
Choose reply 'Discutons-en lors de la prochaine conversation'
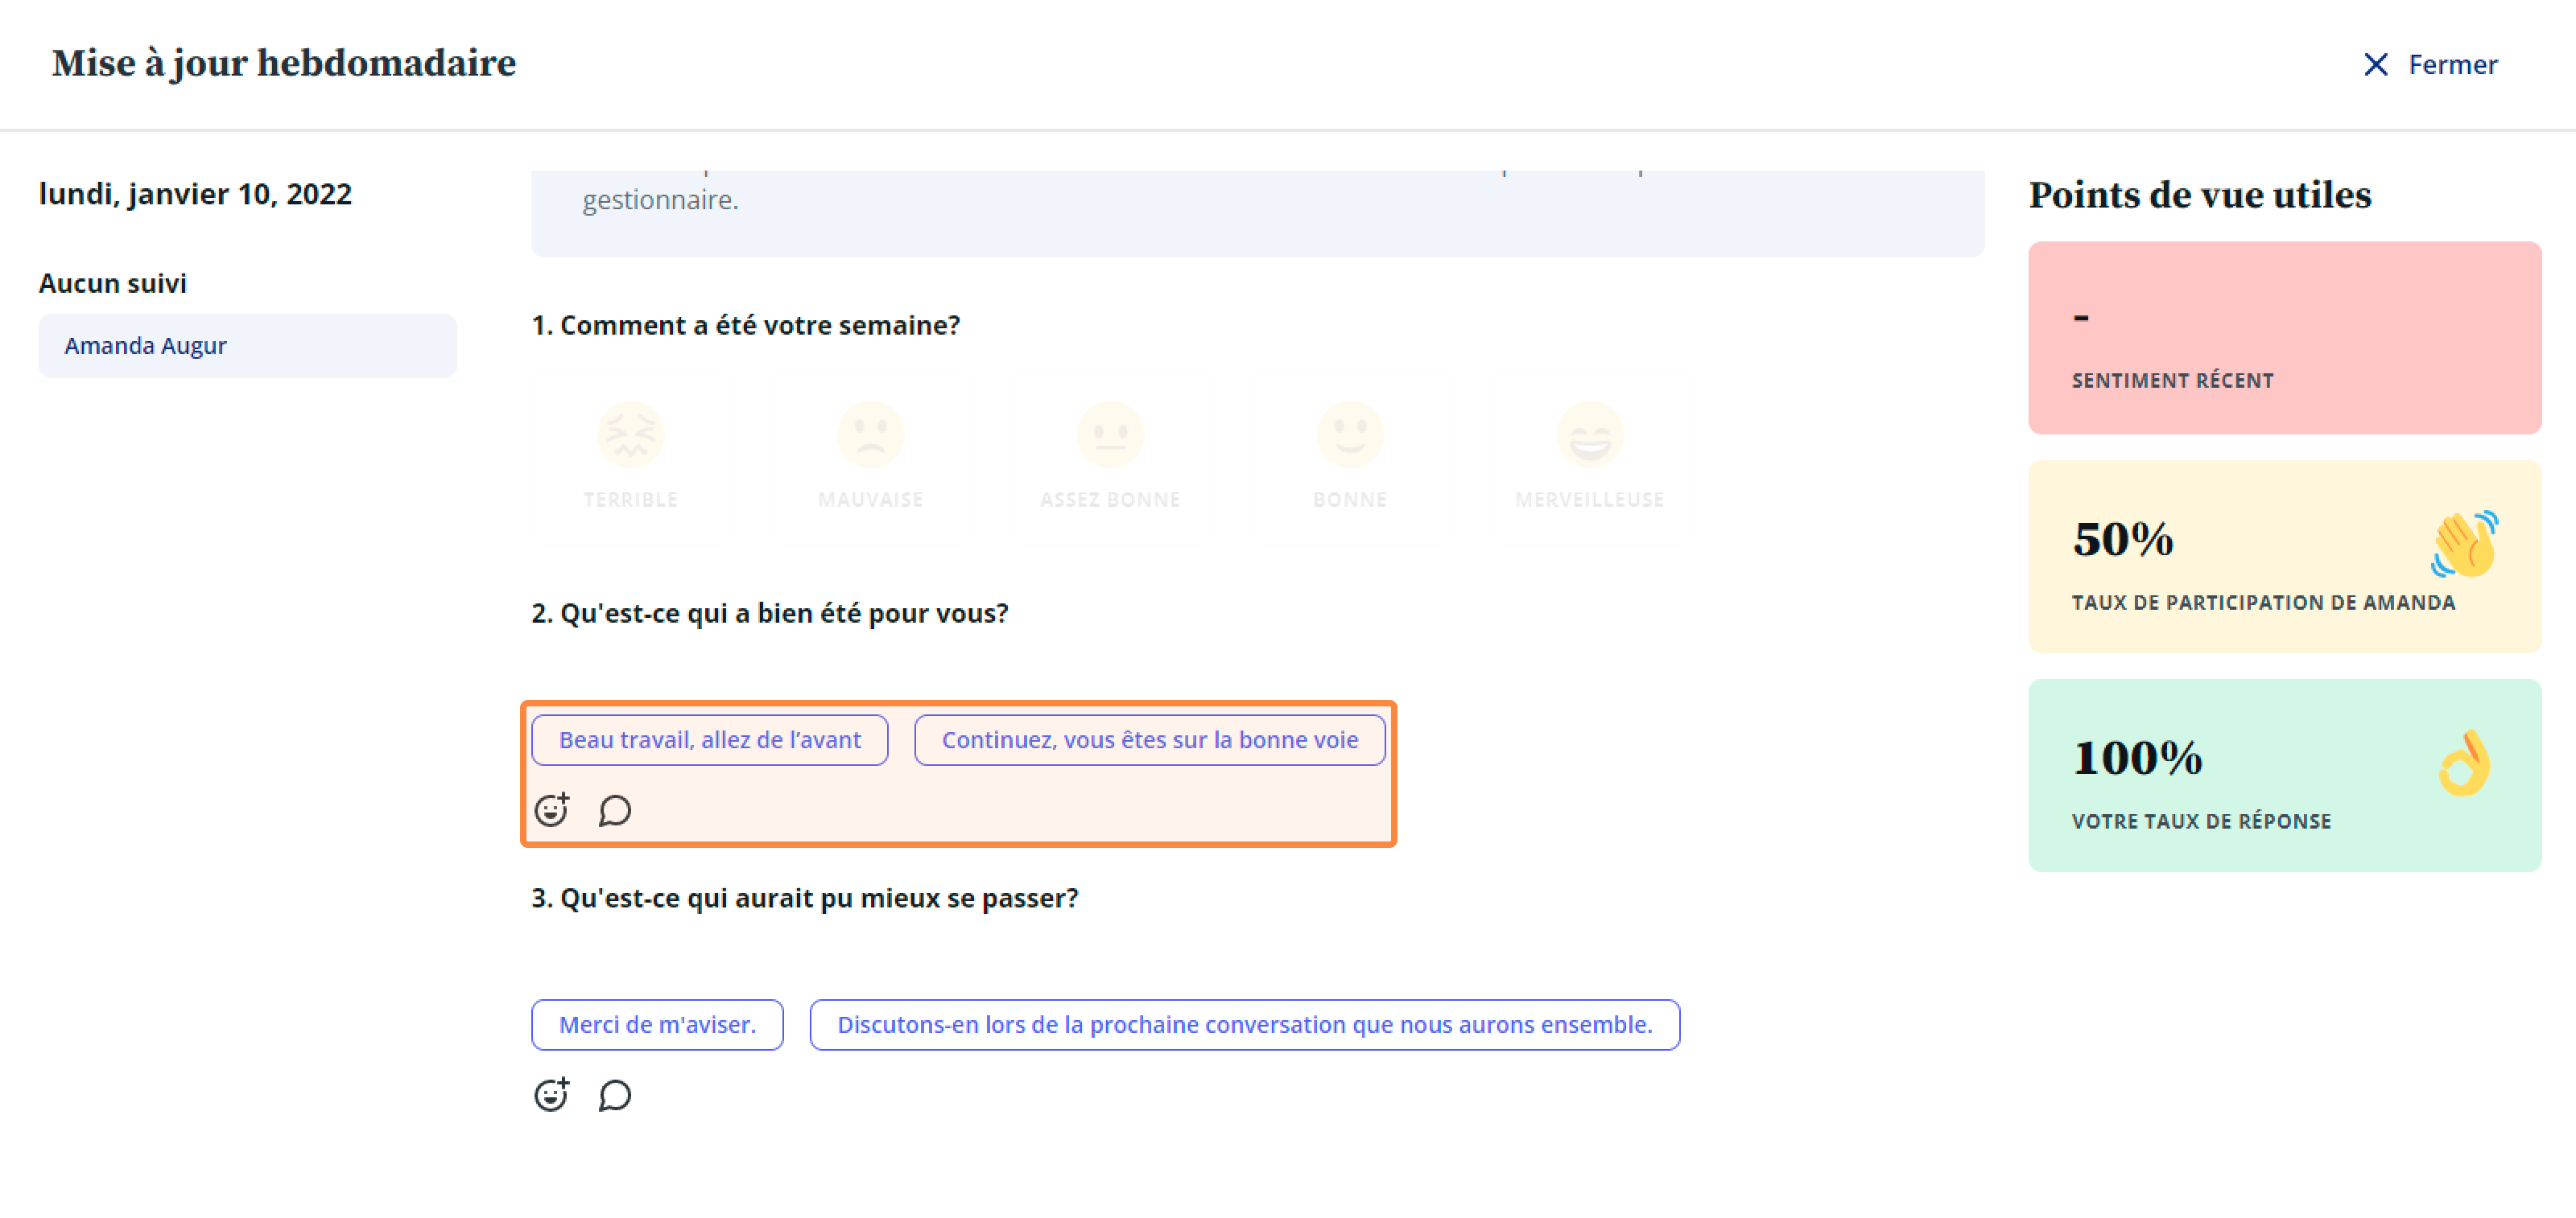(x=1244, y=1025)
